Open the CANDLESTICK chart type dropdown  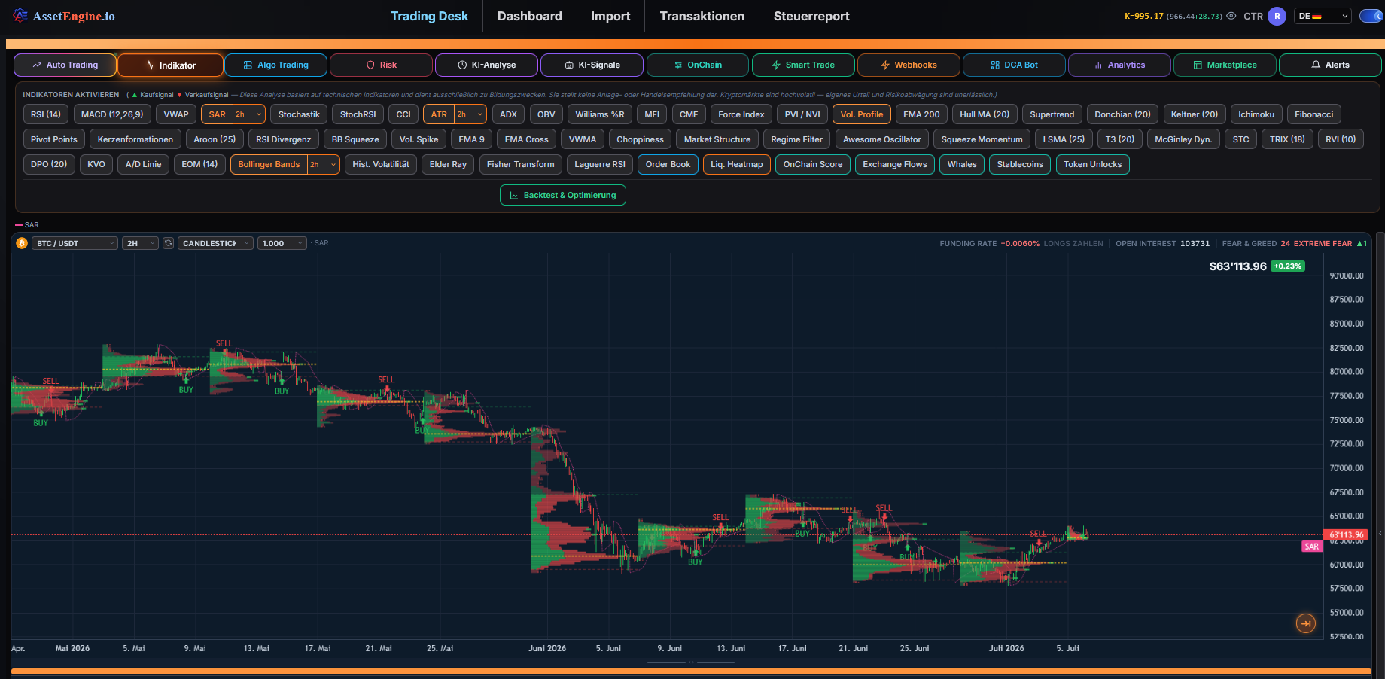215,243
